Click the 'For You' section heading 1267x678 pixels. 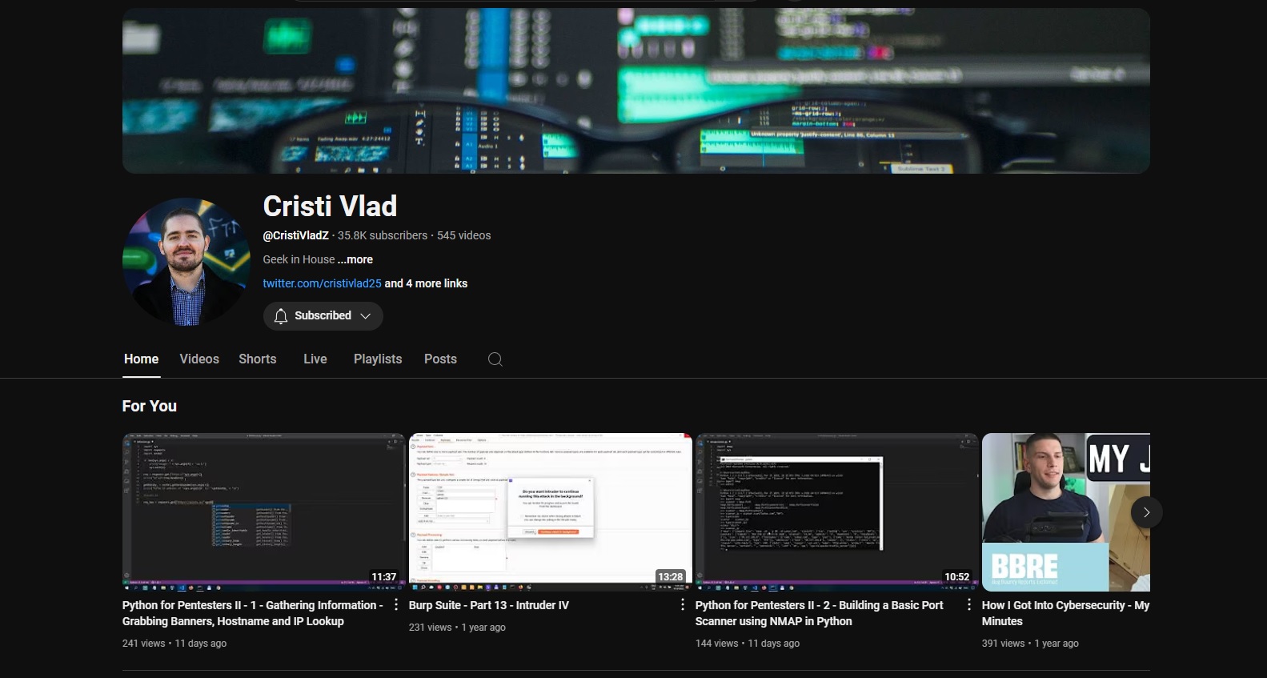click(x=150, y=406)
